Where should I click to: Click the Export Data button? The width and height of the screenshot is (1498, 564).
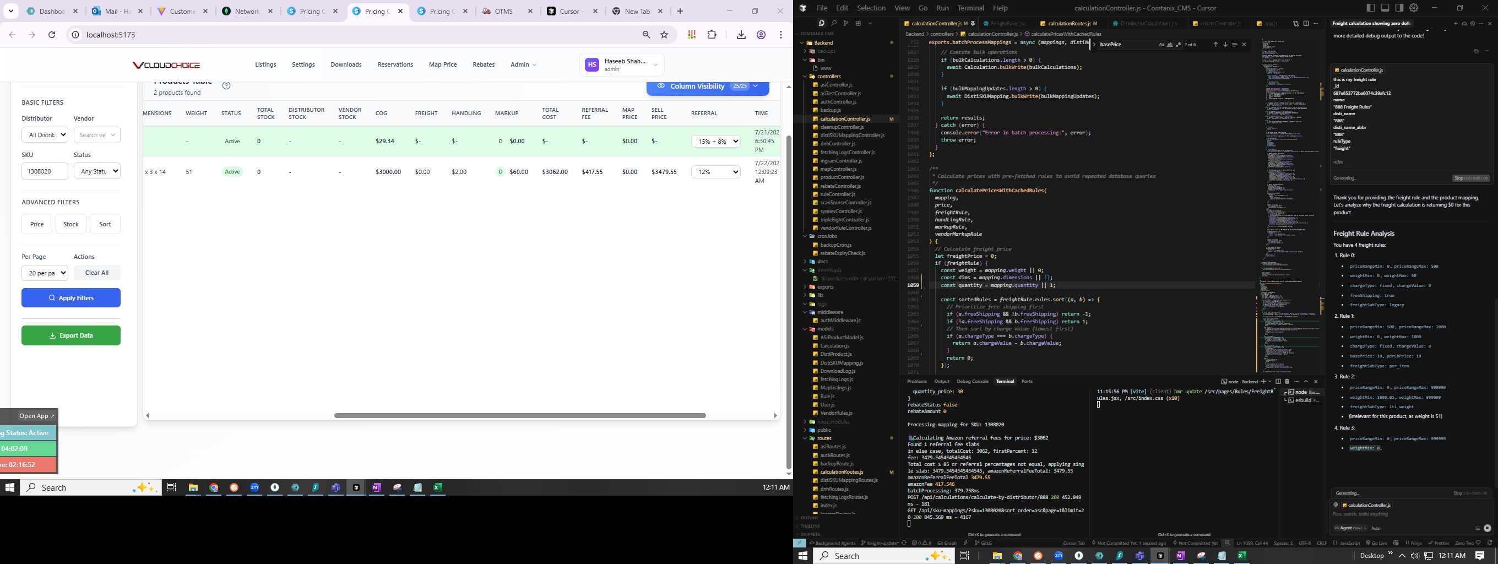(71, 335)
